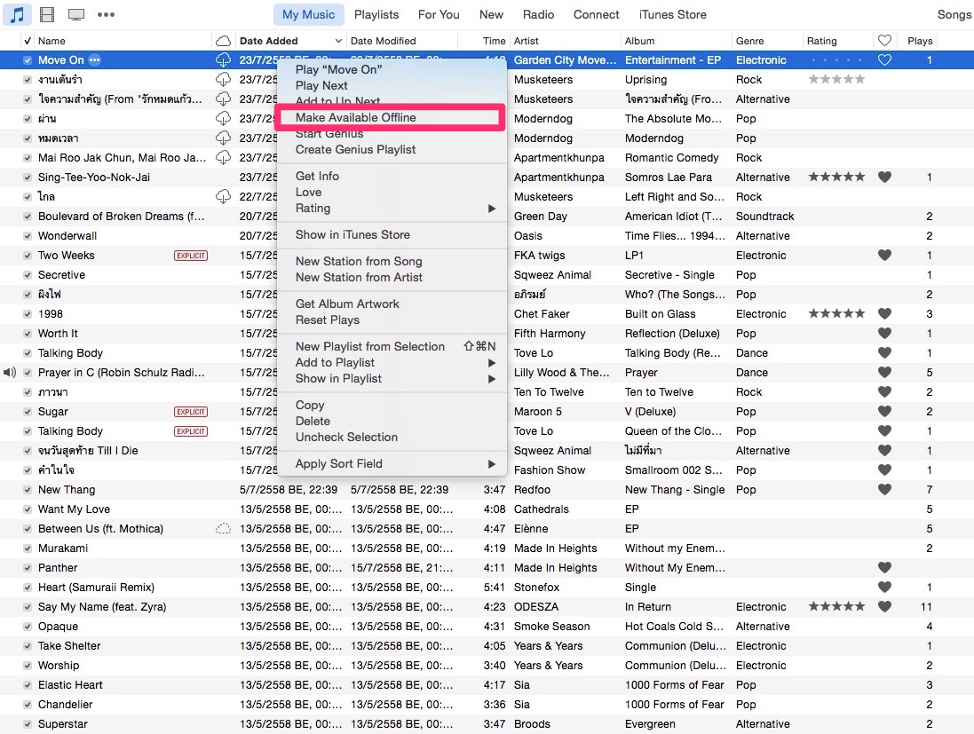This screenshot has width=974, height=734.
Task: Uncheck the Two Weeks checkbox
Action: coord(28,256)
